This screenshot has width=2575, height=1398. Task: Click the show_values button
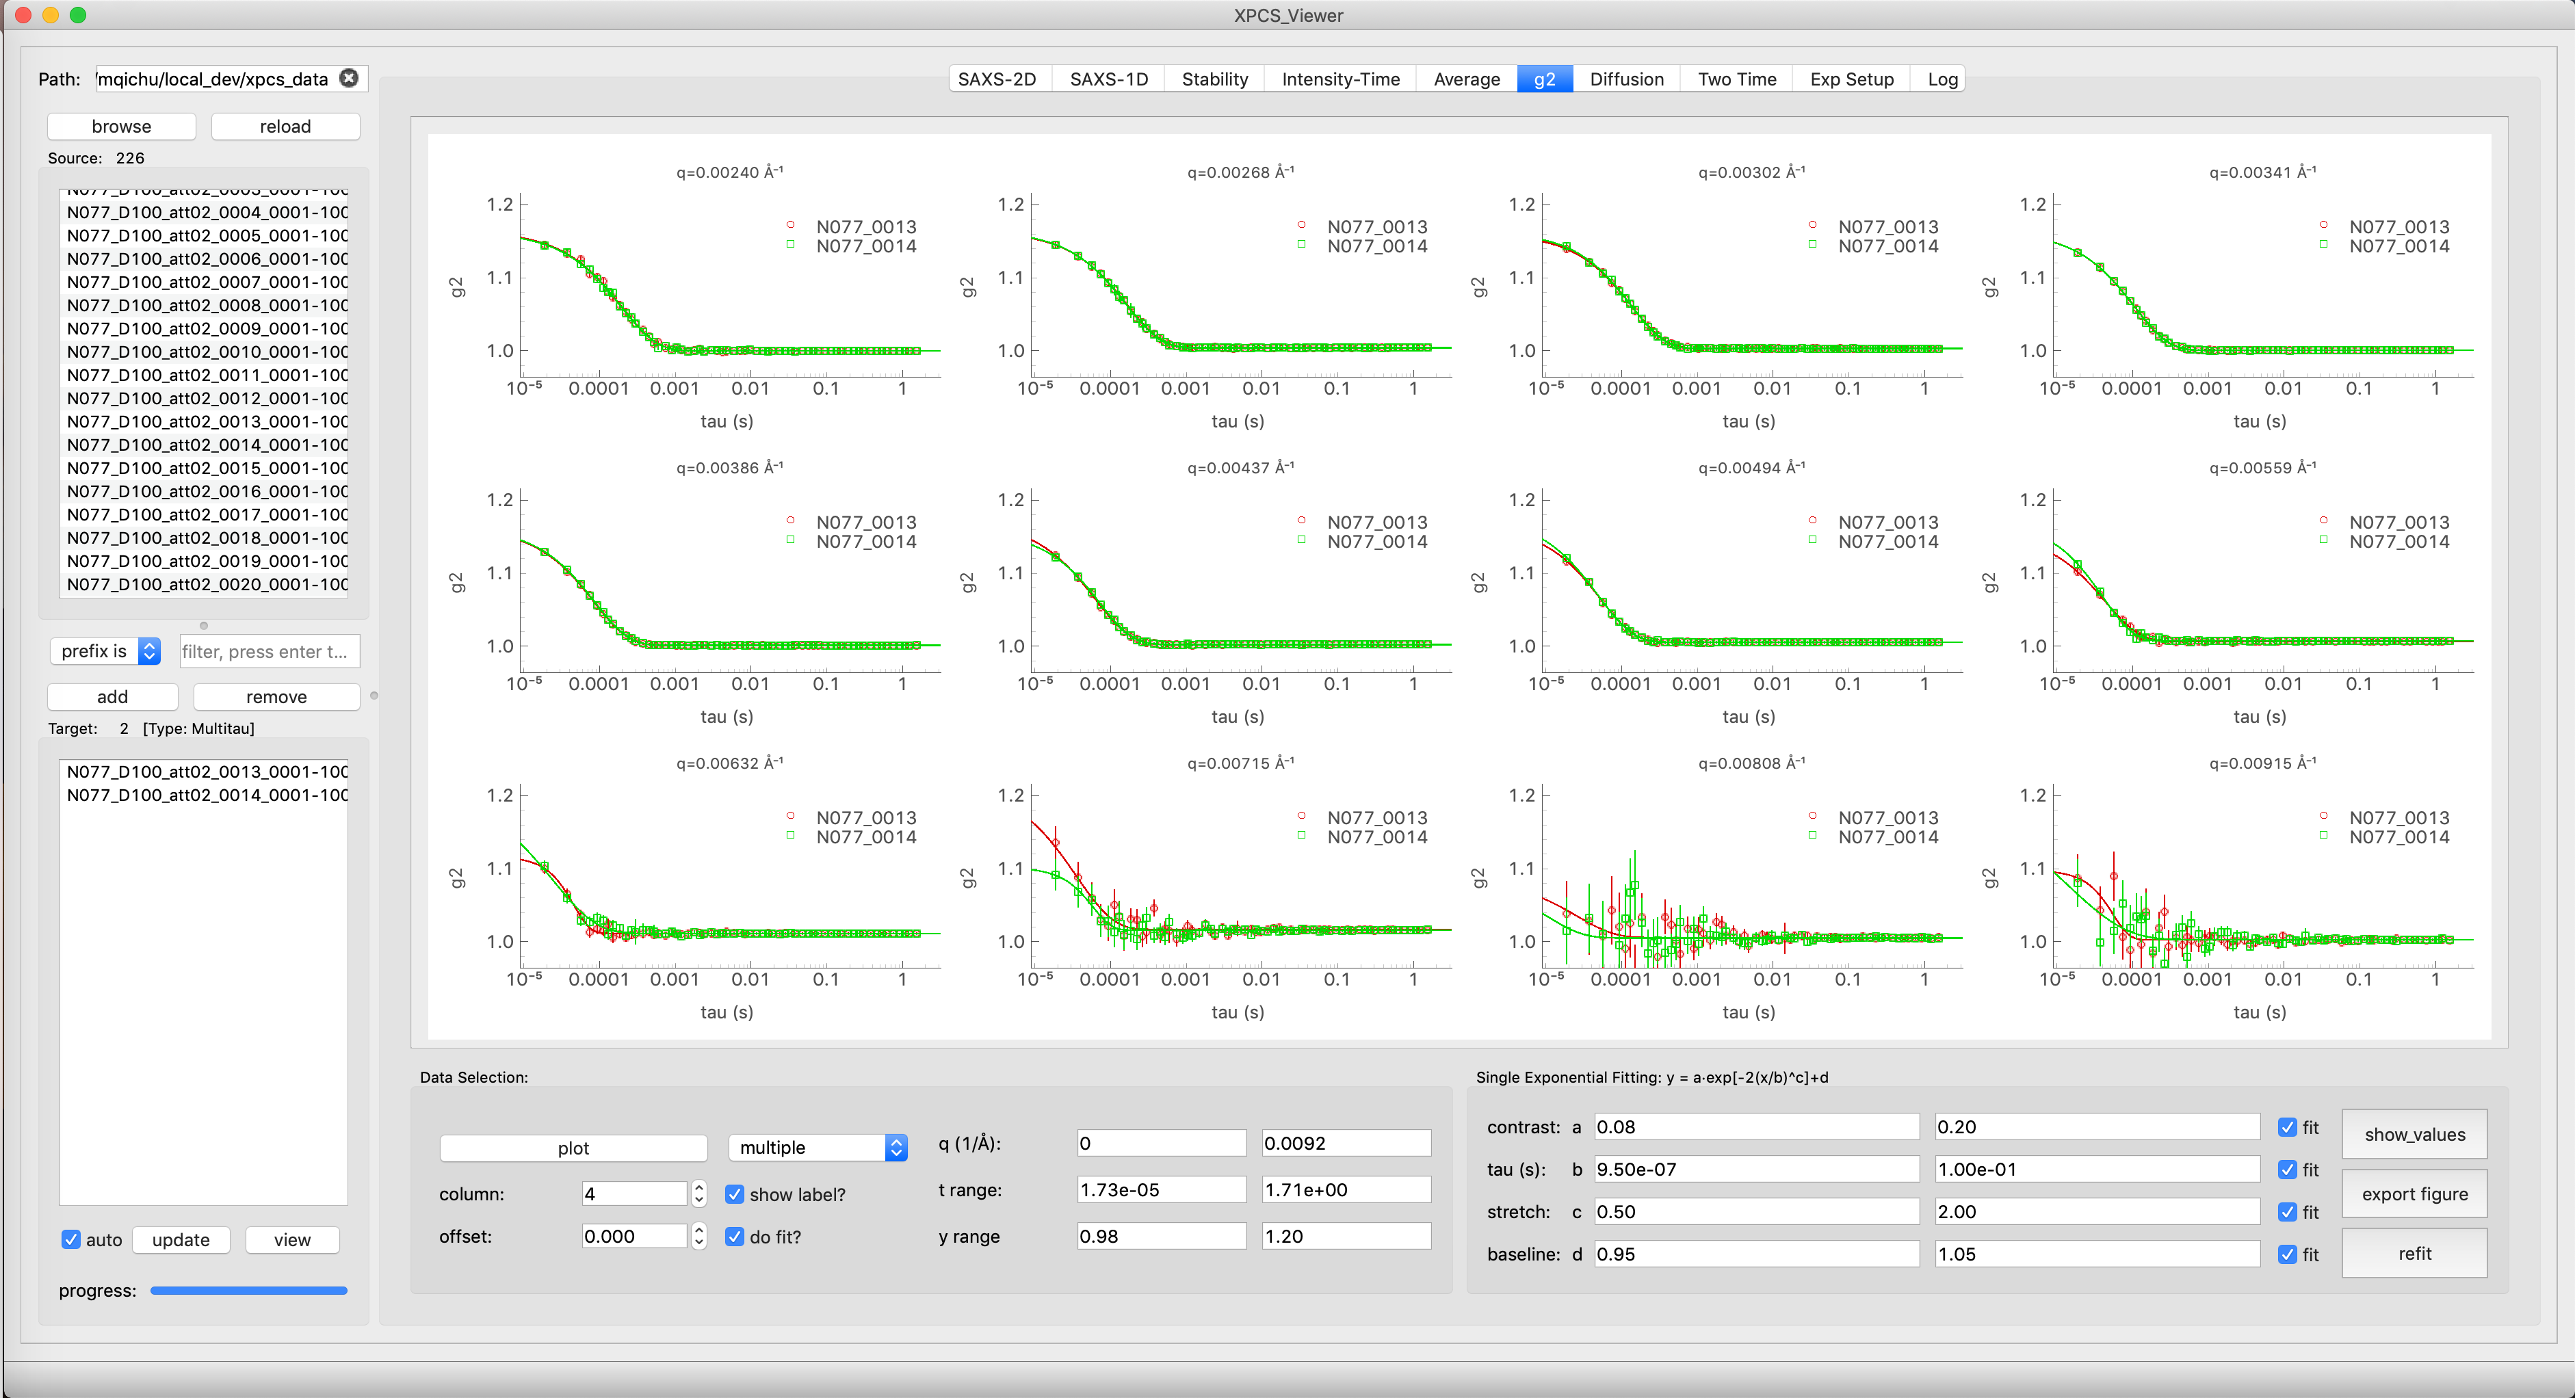tap(2414, 1134)
